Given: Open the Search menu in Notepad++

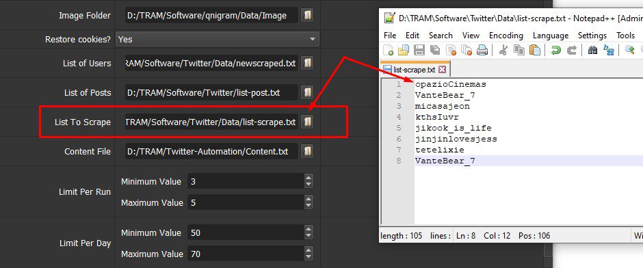Looking at the screenshot, I should click(441, 36).
